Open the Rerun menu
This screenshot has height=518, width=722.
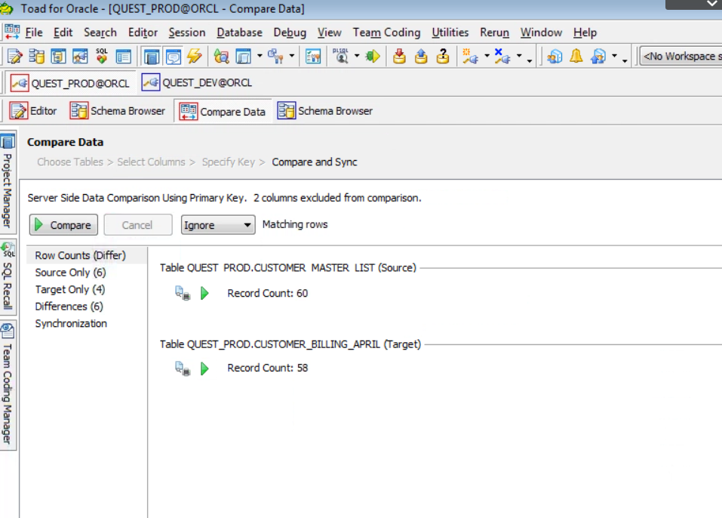pyautogui.click(x=494, y=32)
